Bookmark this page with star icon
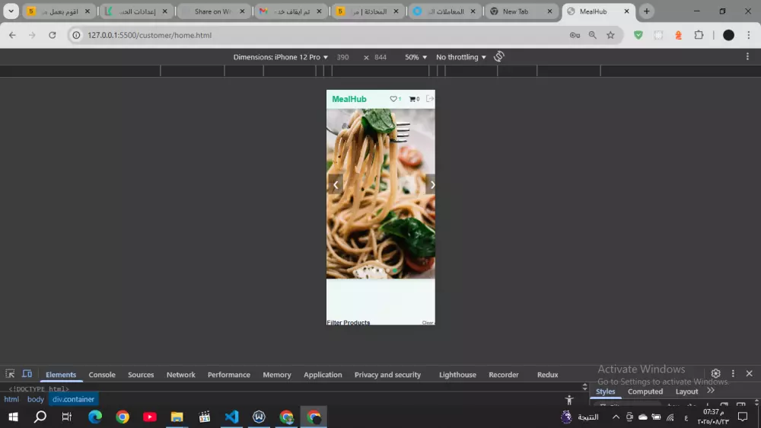761x428 pixels. (610, 35)
